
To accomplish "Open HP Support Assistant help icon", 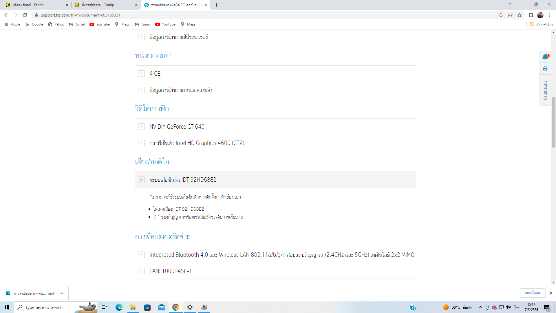I will (x=413, y=307).
